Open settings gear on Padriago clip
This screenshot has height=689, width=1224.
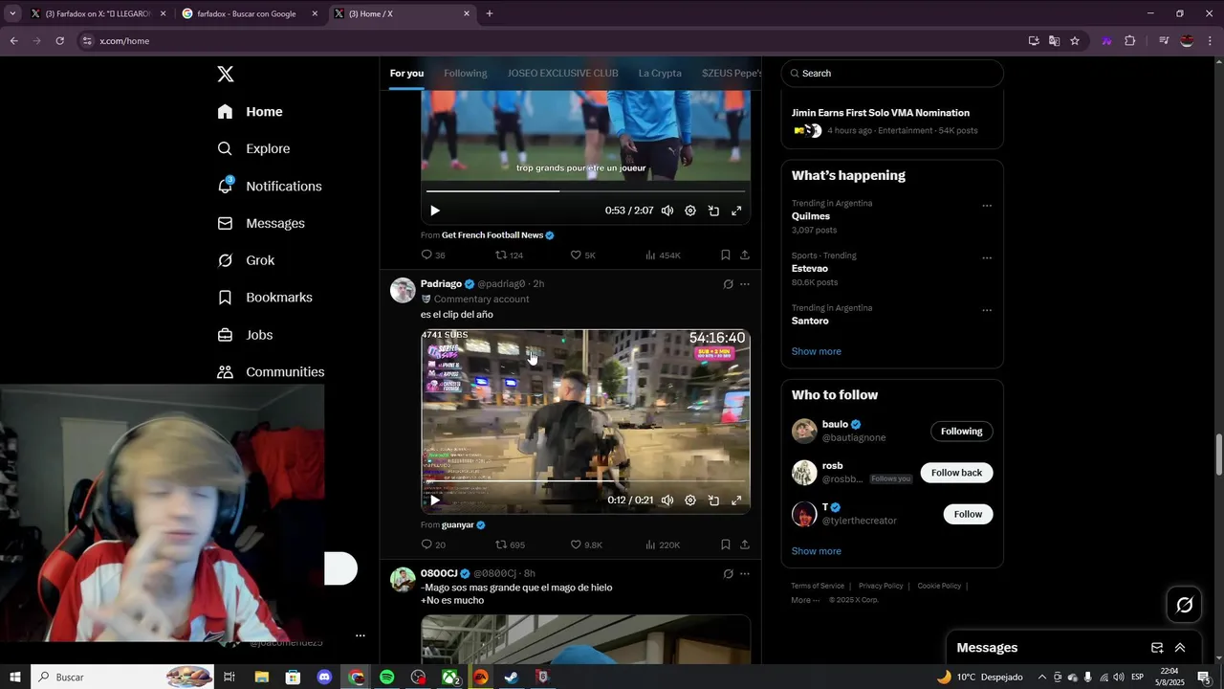coord(690,500)
